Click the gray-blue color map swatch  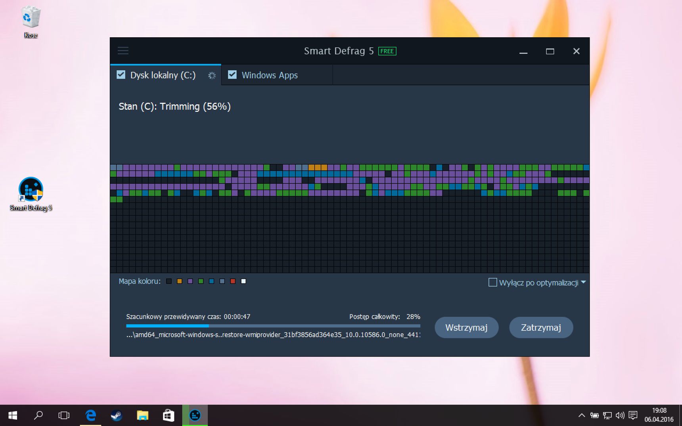click(x=222, y=281)
